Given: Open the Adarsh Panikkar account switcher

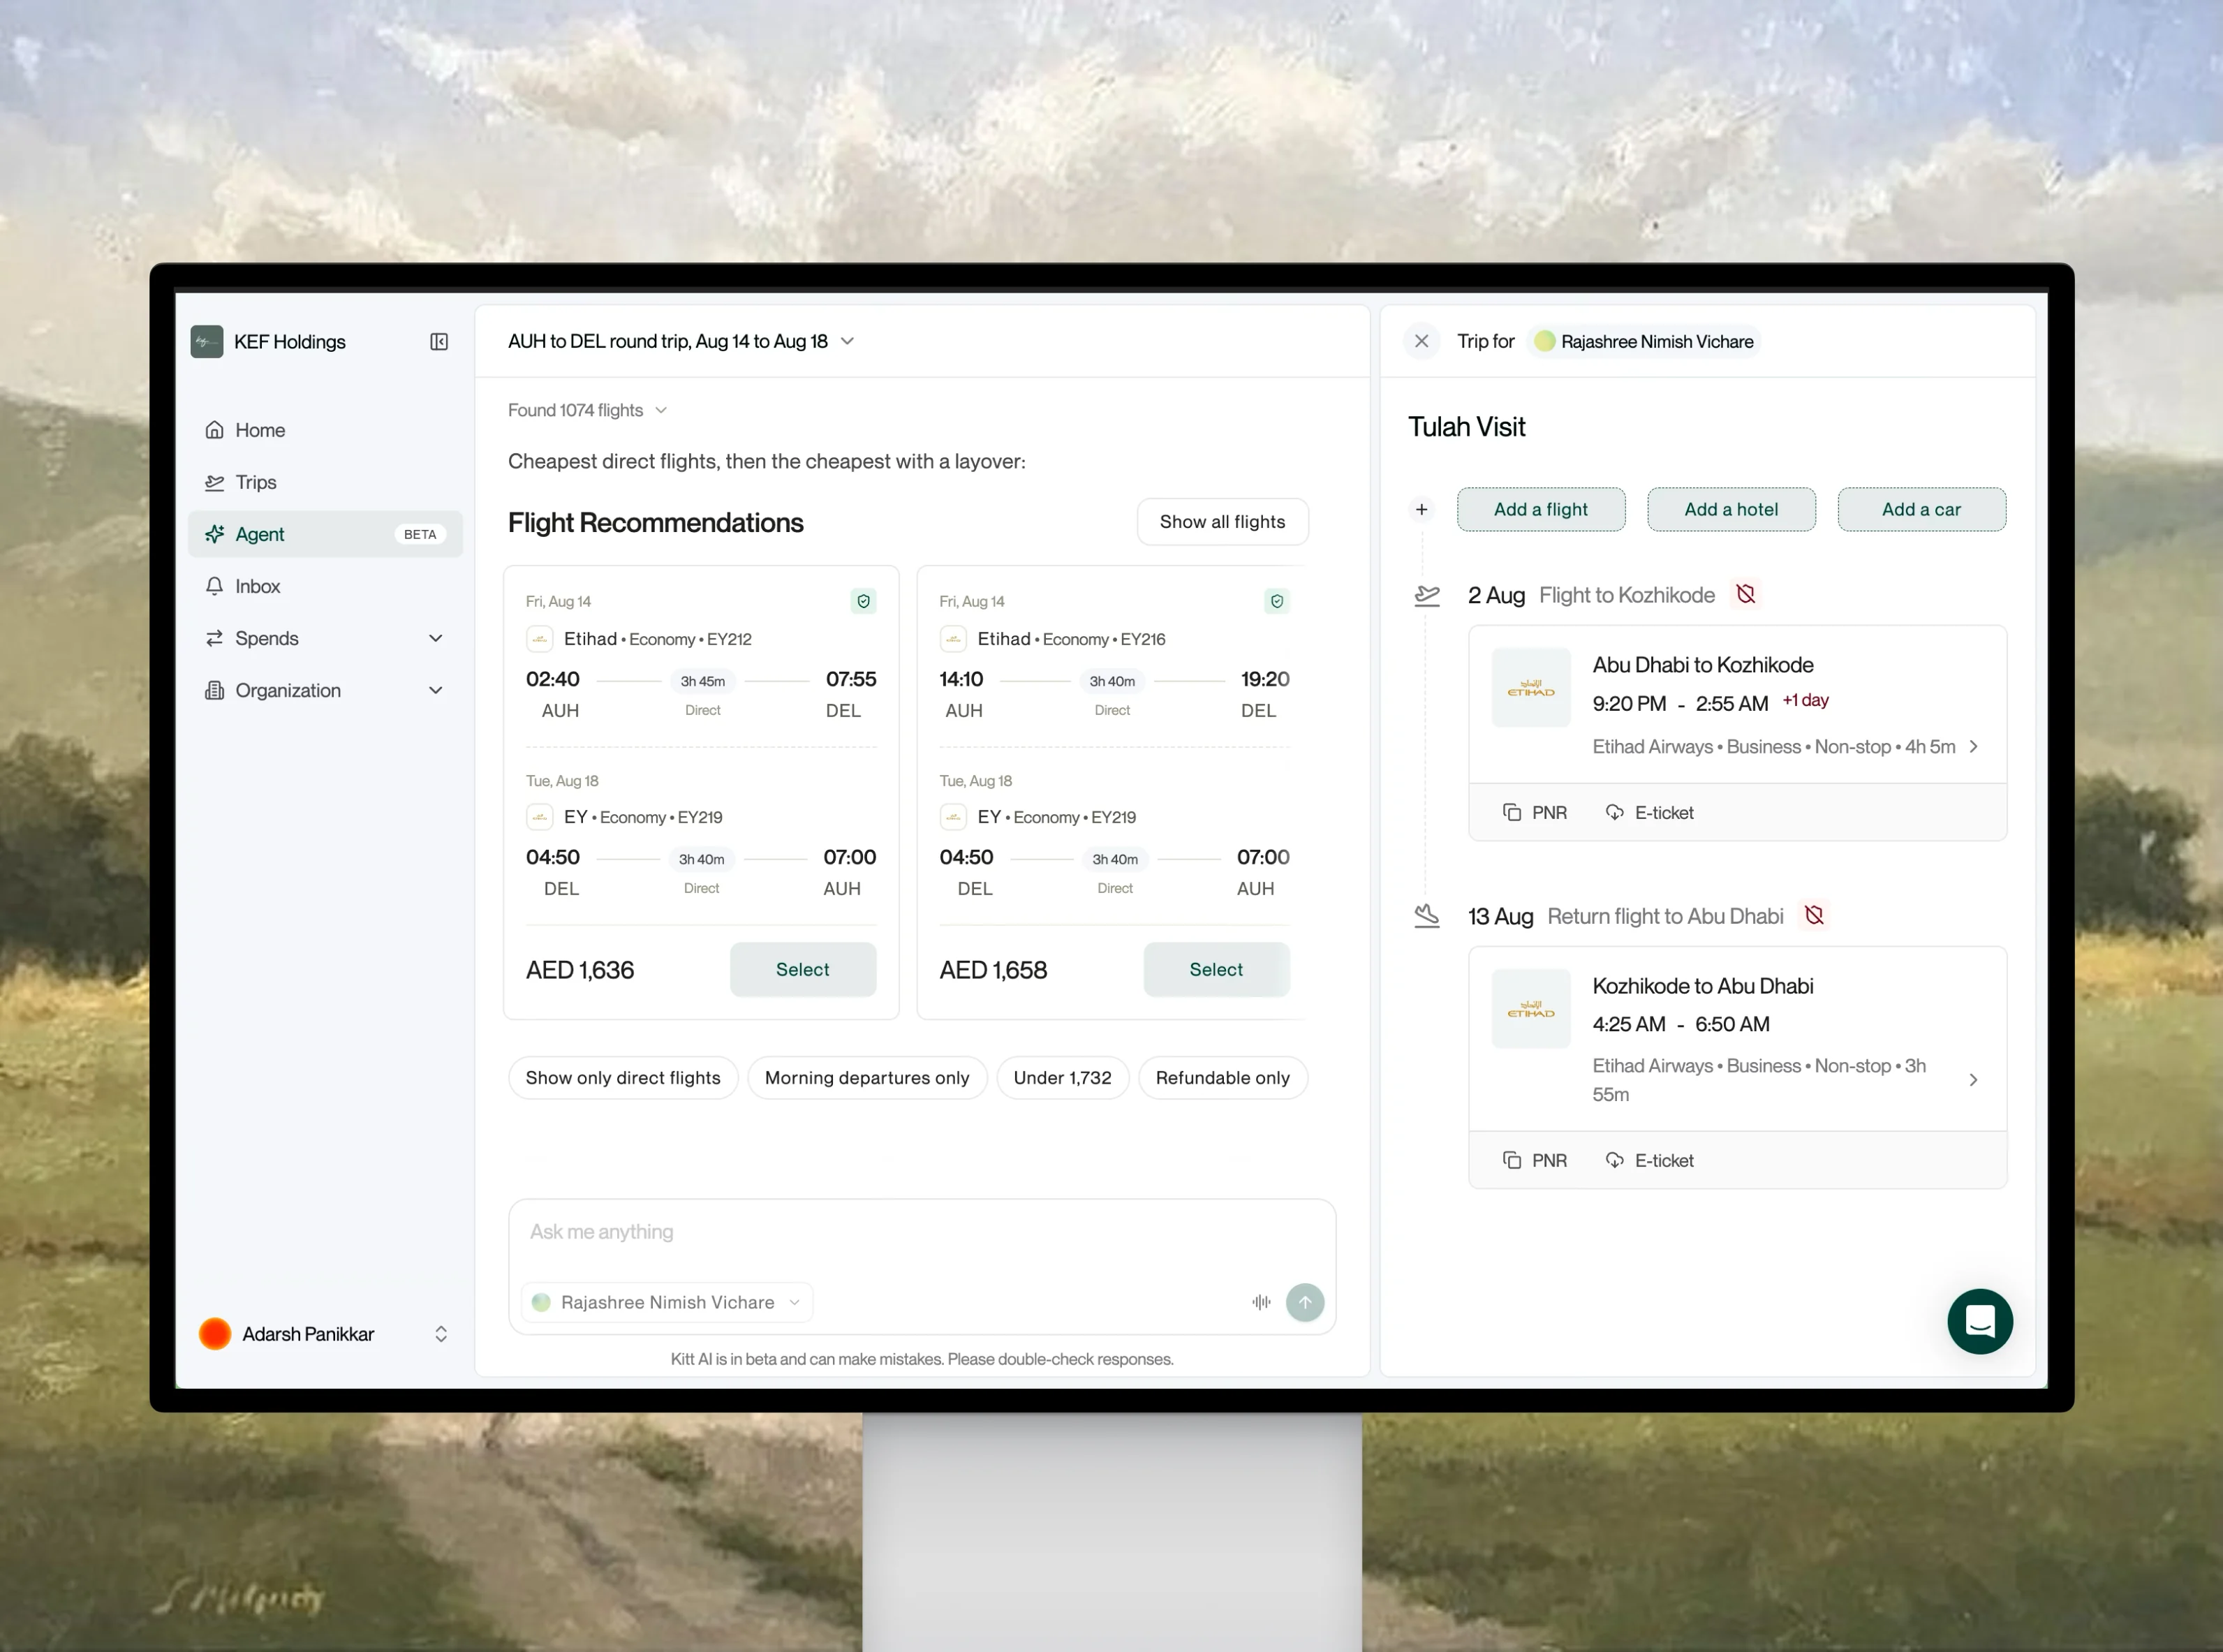Looking at the screenshot, I should (x=440, y=1334).
